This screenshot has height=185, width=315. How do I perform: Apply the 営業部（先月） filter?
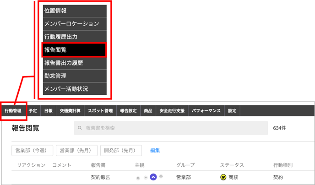(x=76, y=151)
